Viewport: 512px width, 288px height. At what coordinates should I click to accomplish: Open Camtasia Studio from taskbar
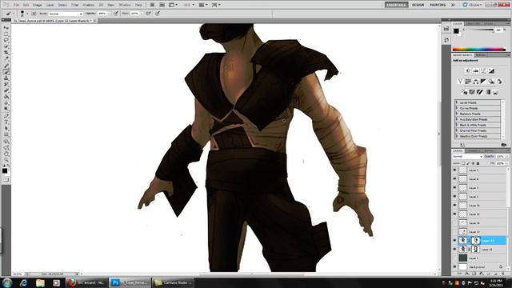click(x=174, y=282)
